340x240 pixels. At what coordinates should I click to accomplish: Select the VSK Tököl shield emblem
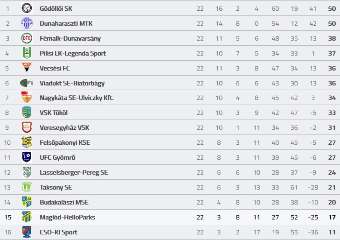pyautogui.click(x=27, y=113)
